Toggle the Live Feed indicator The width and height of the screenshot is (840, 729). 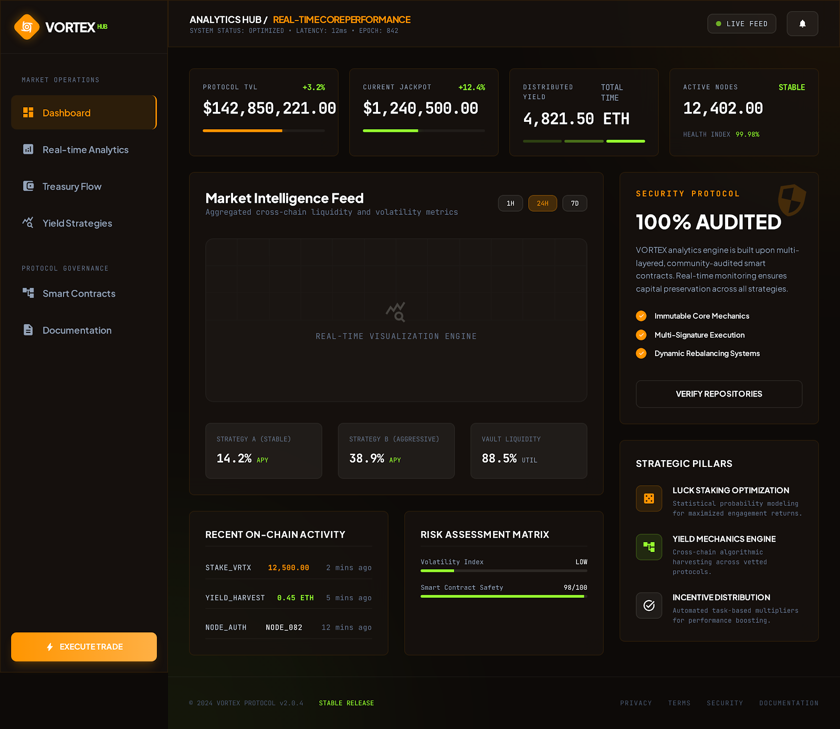[x=741, y=23]
